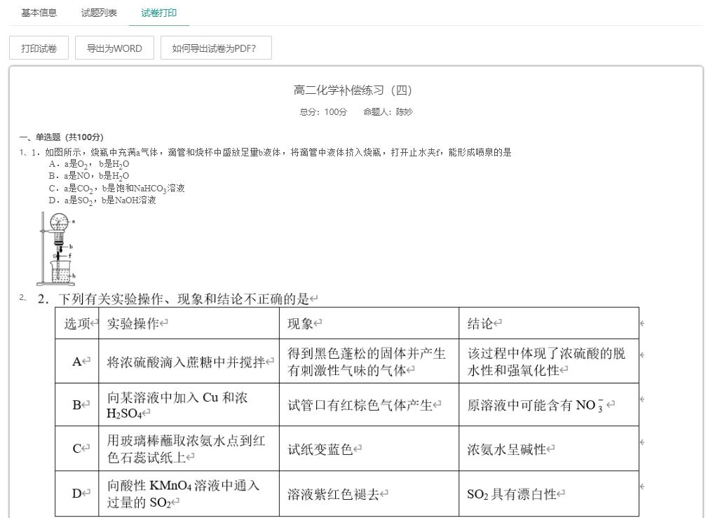Switch to the 基本信息 tab
This screenshot has width=706, height=518.
[39, 13]
